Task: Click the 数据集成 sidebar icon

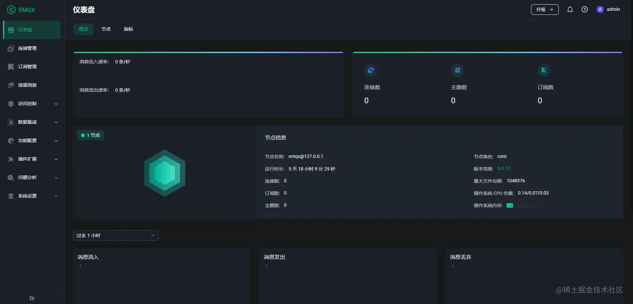Action: coord(11,122)
